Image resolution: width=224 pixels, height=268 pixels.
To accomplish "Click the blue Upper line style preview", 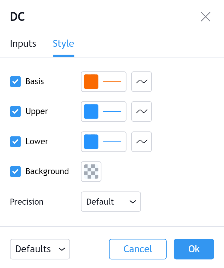I will [x=112, y=111].
